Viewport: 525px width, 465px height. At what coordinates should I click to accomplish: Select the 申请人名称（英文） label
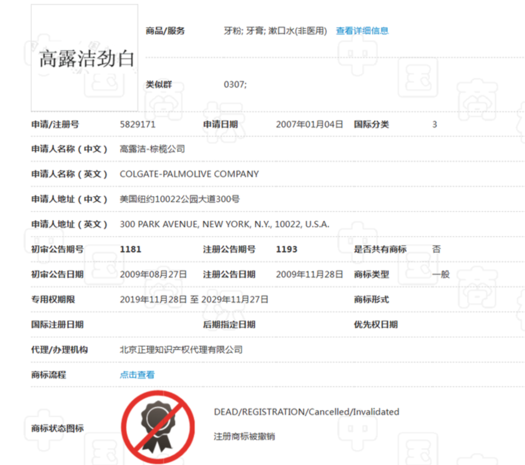(x=70, y=174)
